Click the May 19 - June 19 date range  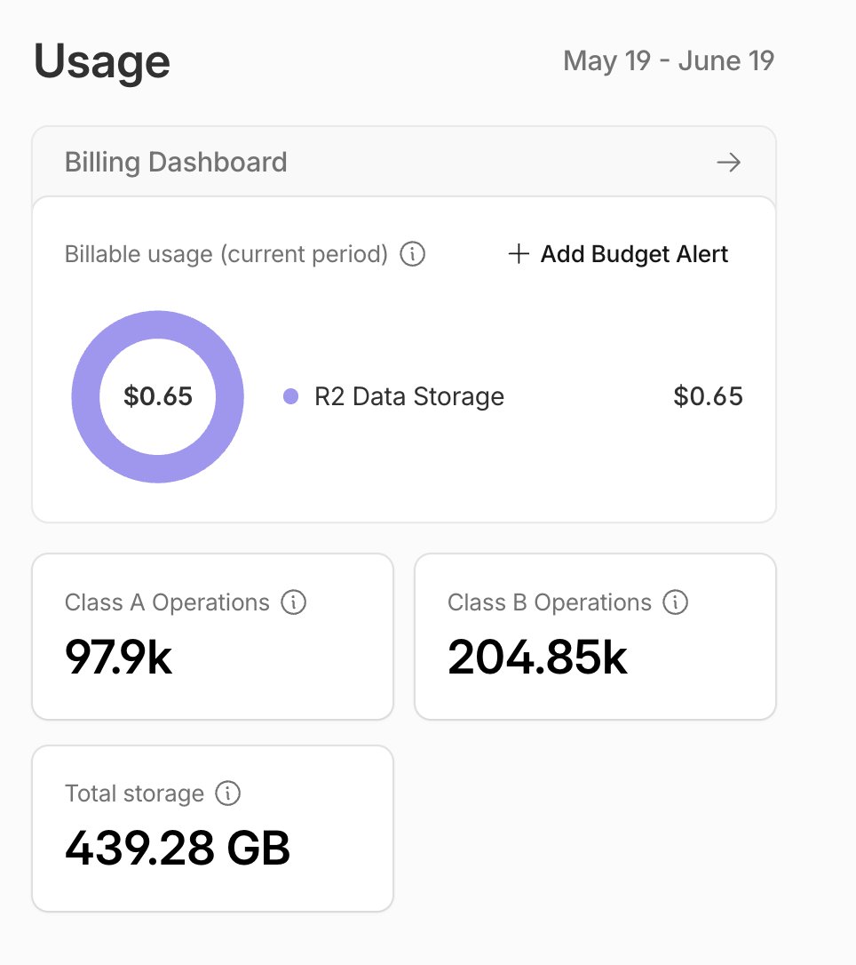669,61
